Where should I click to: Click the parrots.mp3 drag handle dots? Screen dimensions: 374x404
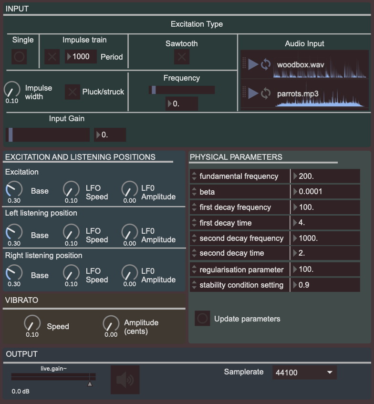244,92
